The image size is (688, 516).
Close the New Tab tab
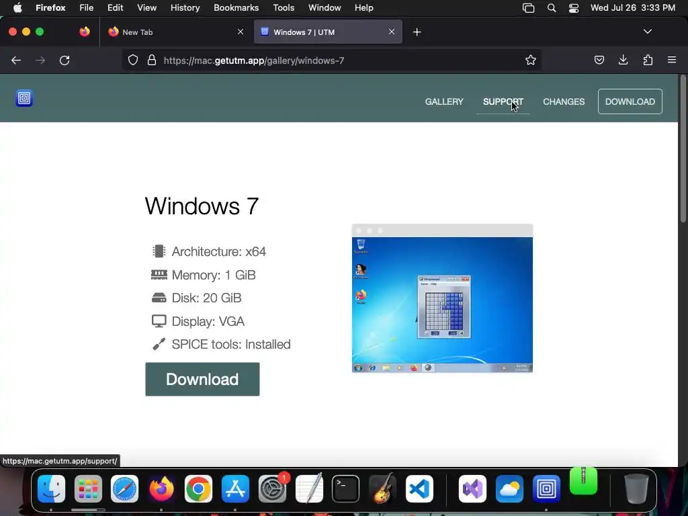point(241,32)
